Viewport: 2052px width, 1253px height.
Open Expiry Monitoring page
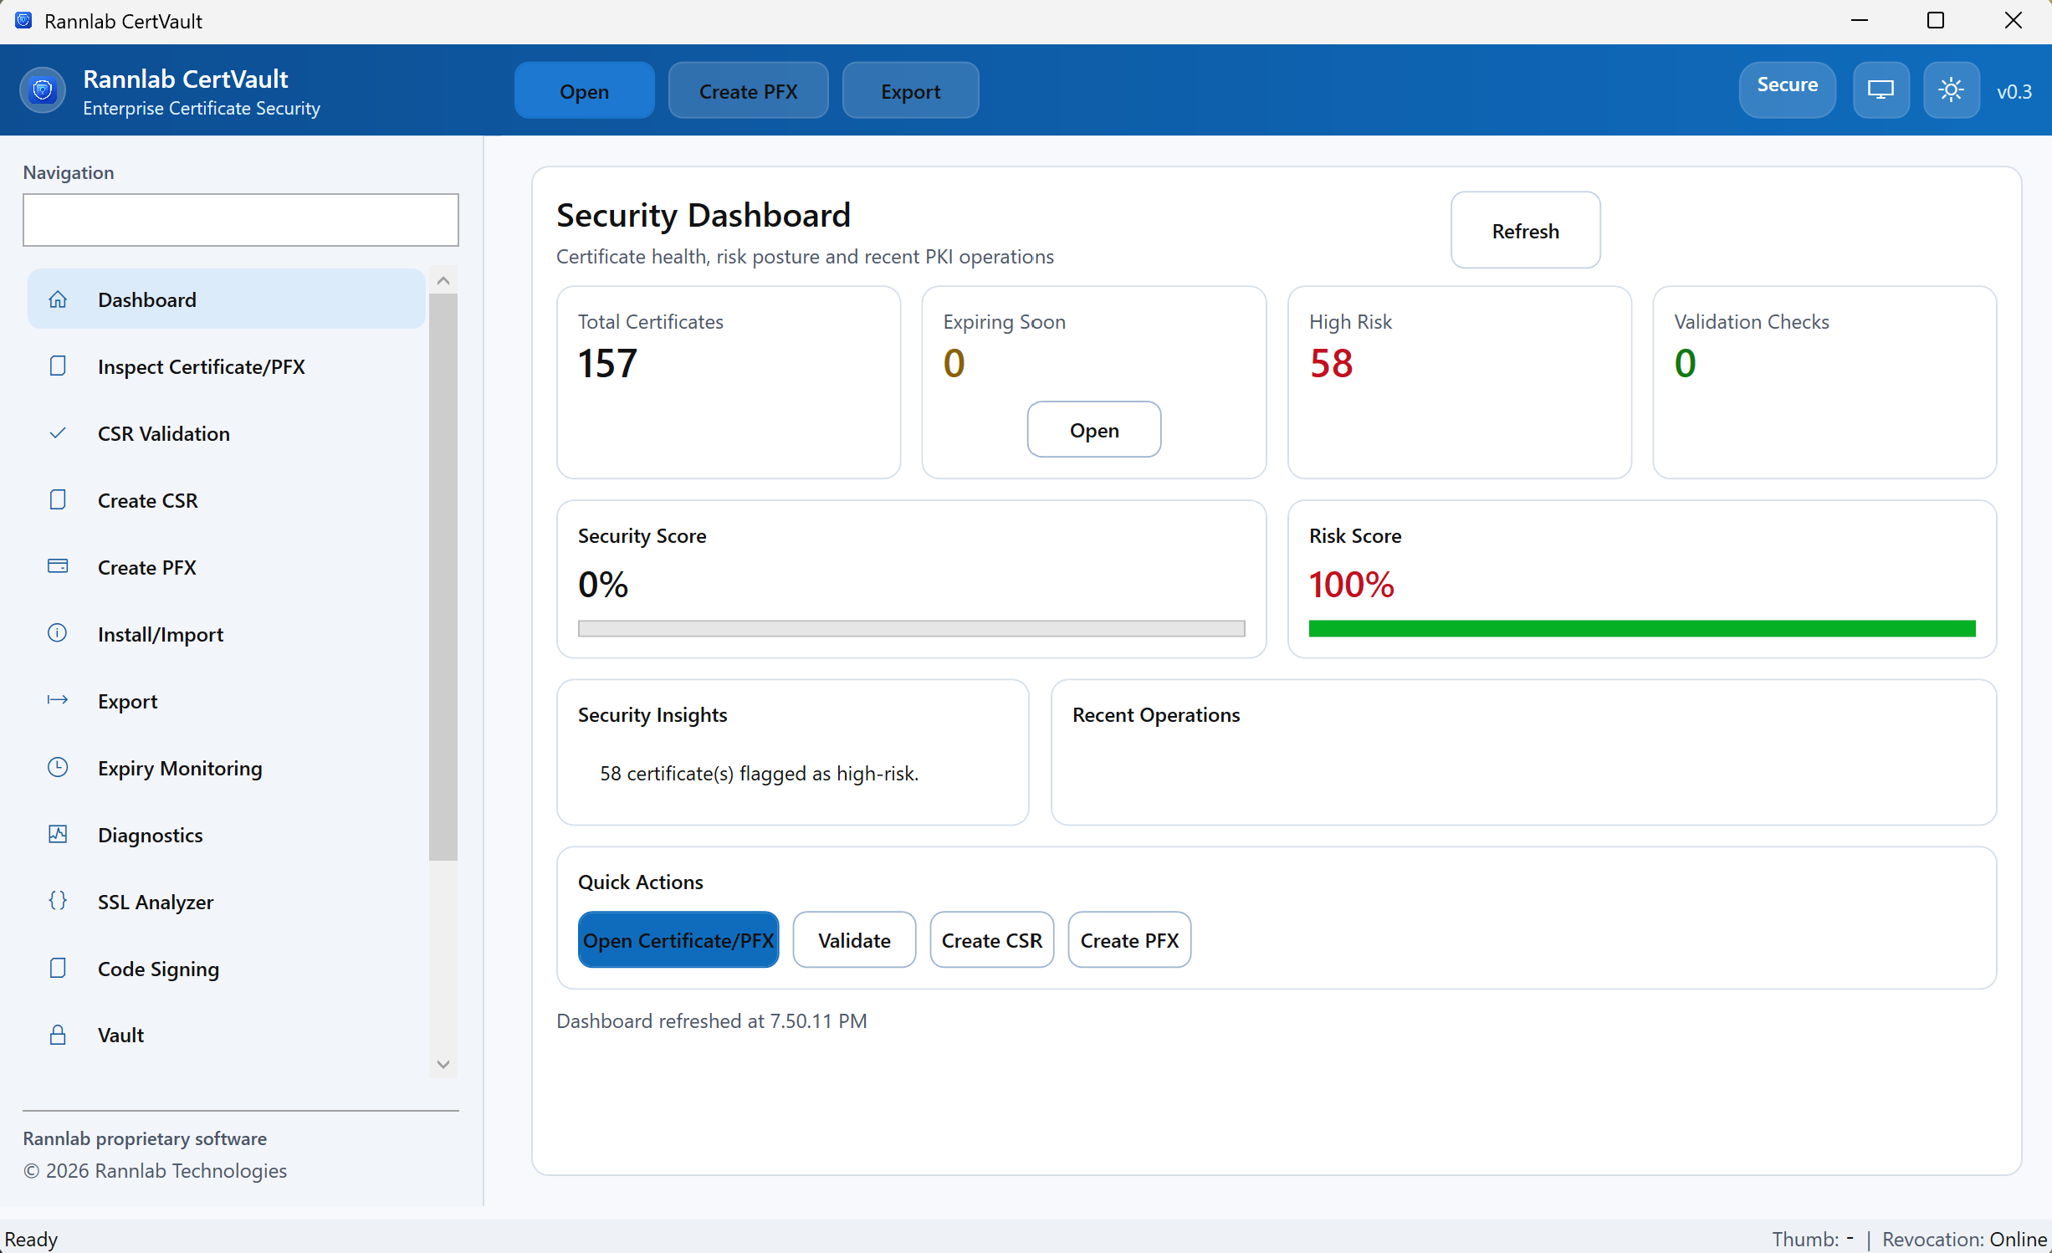pyautogui.click(x=226, y=768)
